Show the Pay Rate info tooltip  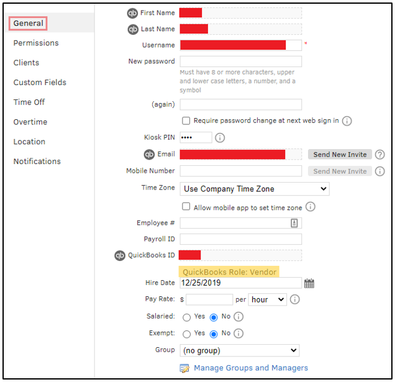click(295, 299)
